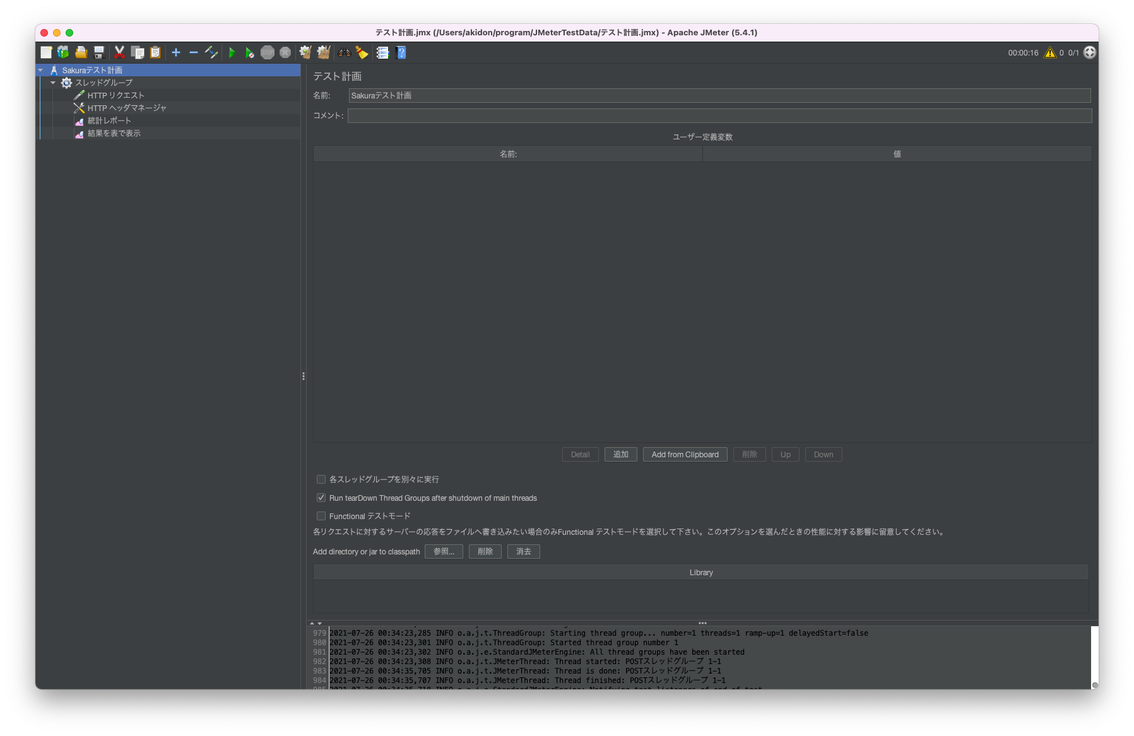Viewport: 1134px width, 736px height.
Task: Click the 0/1 active threads counter
Action: (1073, 53)
